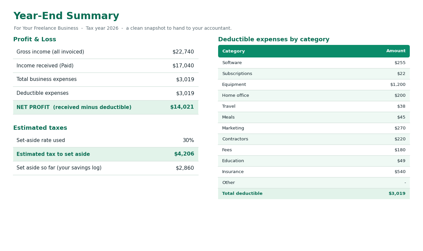This screenshot has width=423, height=251.
Task: Click the Income received (Paid) label
Action: pos(45,66)
